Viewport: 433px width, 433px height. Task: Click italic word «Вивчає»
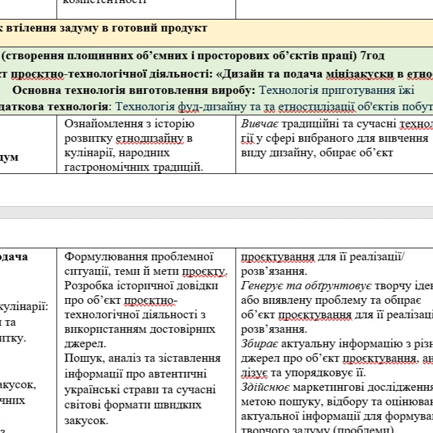pyautogui.click(x=260, y=124)
